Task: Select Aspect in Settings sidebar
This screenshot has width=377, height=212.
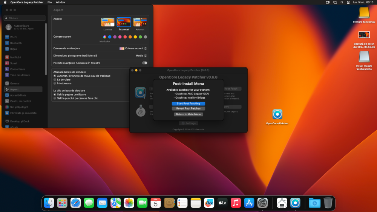Action: [23, 89]
